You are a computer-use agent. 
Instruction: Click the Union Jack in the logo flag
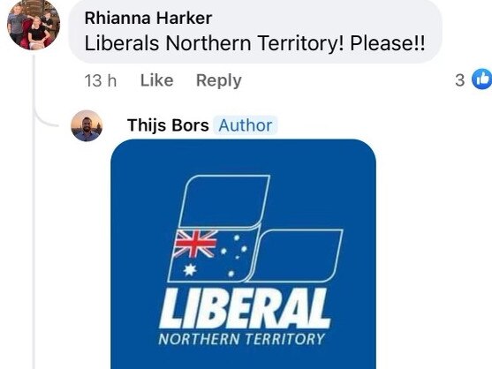pos(195,244)
